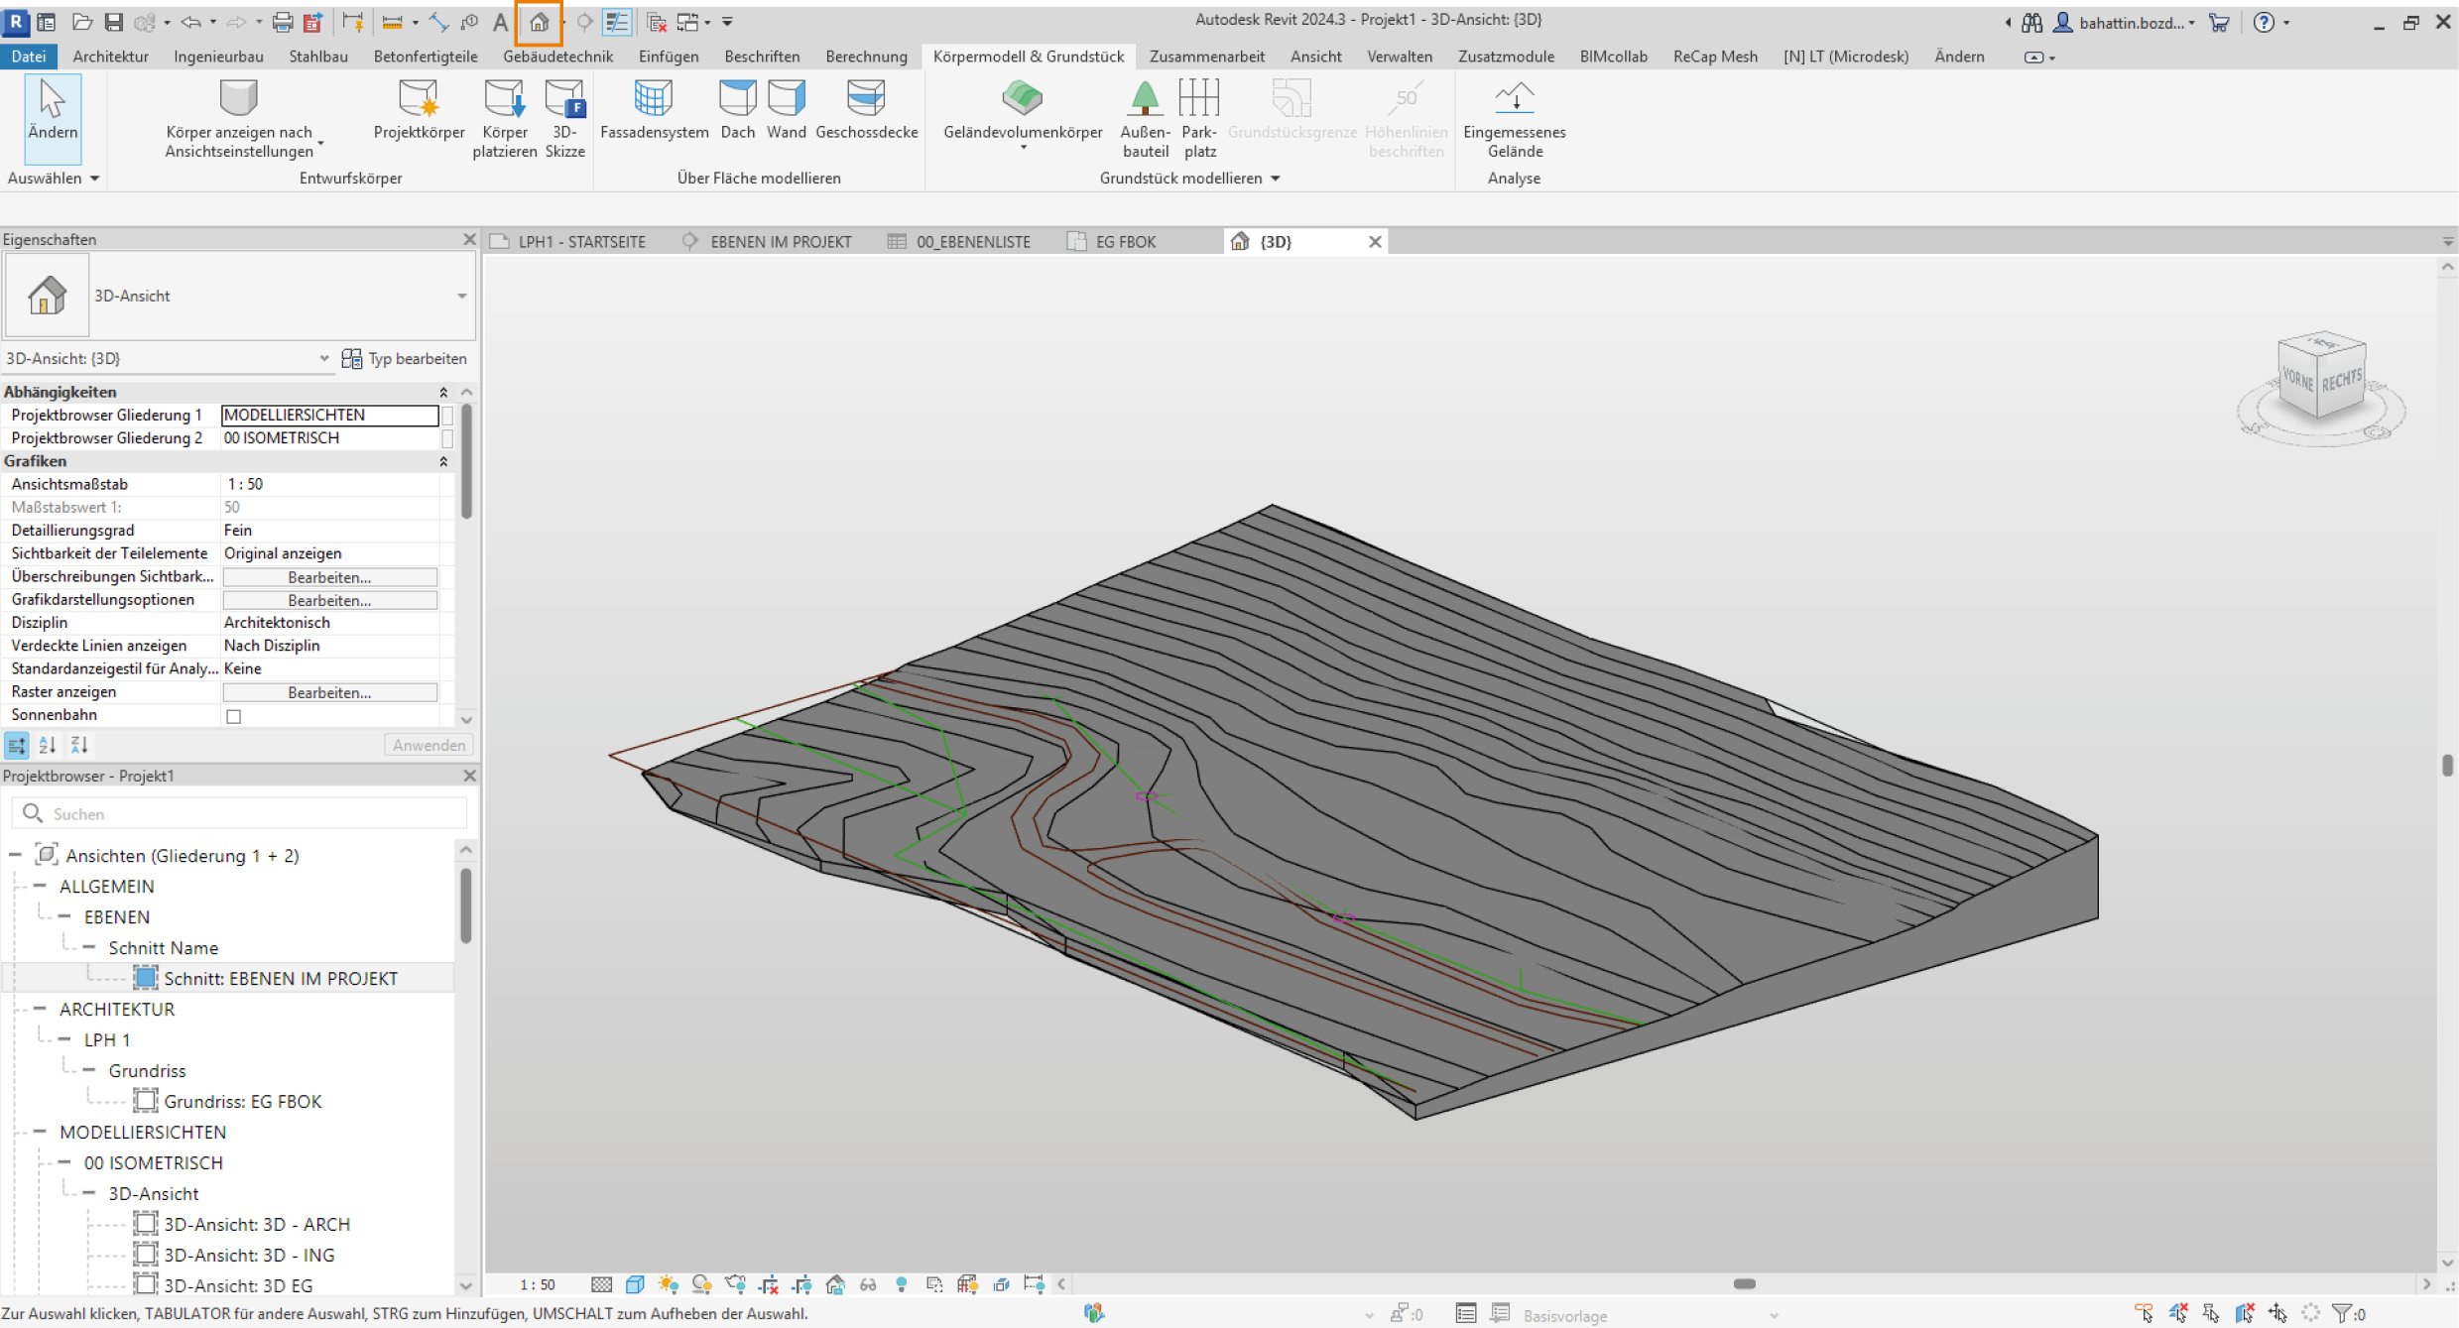
Task: Toggle Drag Elements on Selection icon
Action: pos(2277,1313)
